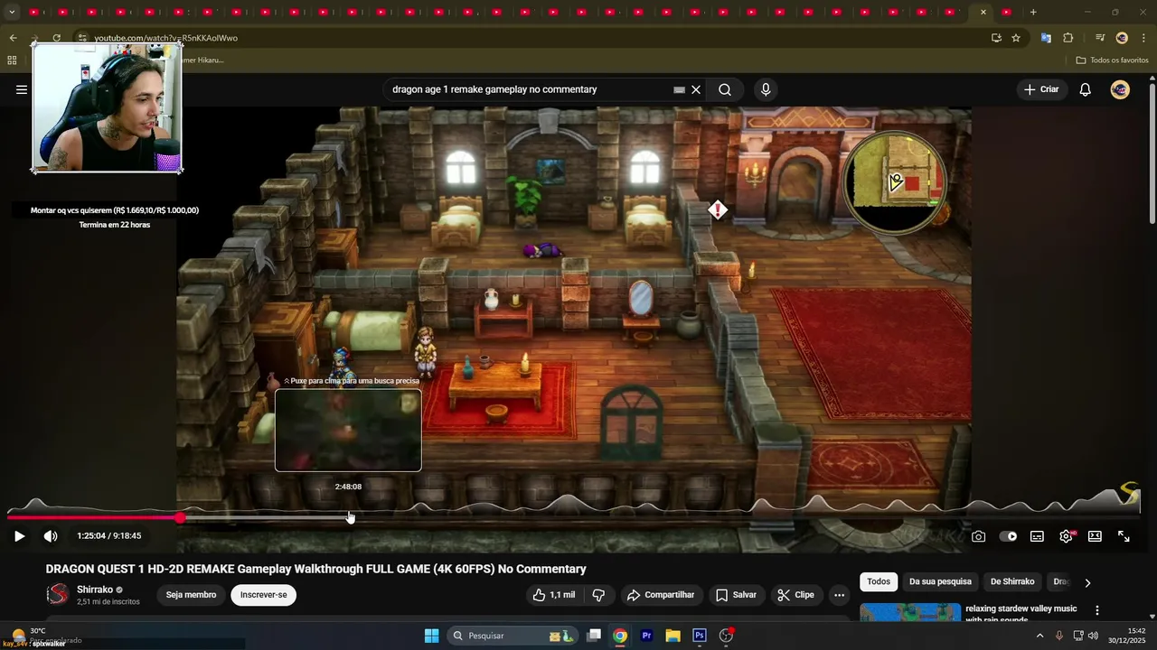Open Chrome from the taskbar
The width and height of the screenshot is (1157, 650).
[x=619, y=636]
